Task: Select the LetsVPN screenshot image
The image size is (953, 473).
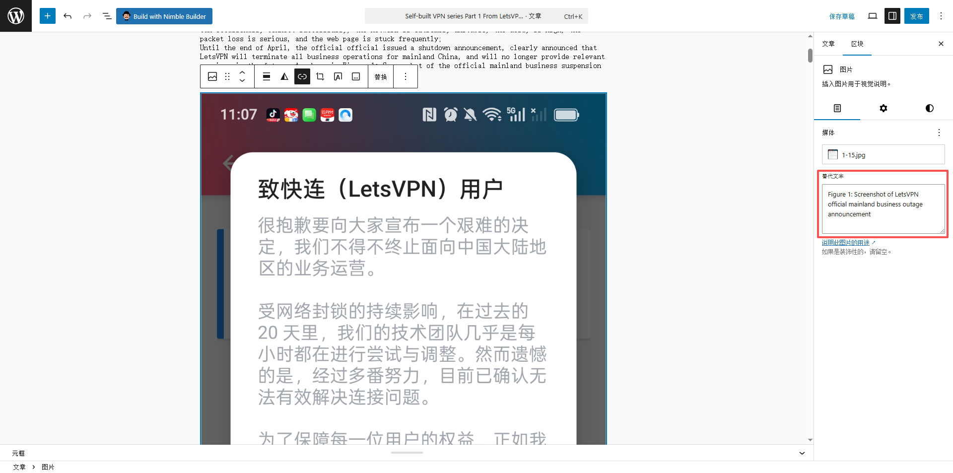Action: [404, 269]
